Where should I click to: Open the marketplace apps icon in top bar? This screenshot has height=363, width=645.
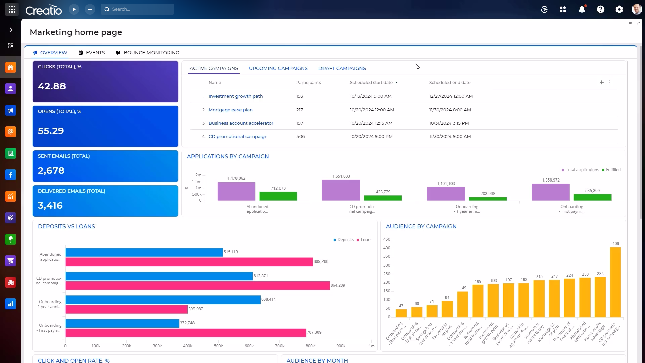pos(563,9)
